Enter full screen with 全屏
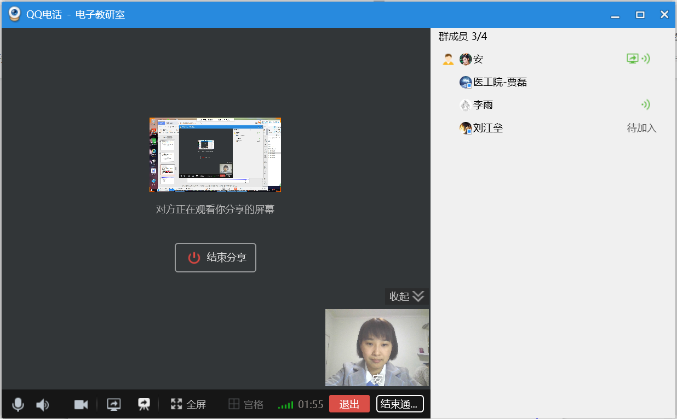677x419 pixels. (188, 404)
